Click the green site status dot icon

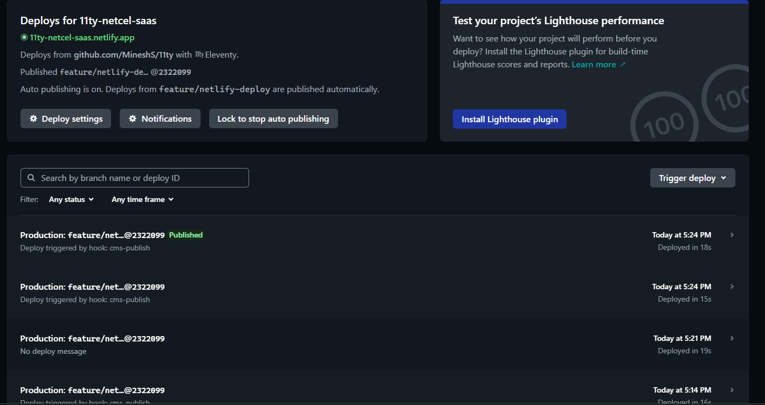coord(24,38)
